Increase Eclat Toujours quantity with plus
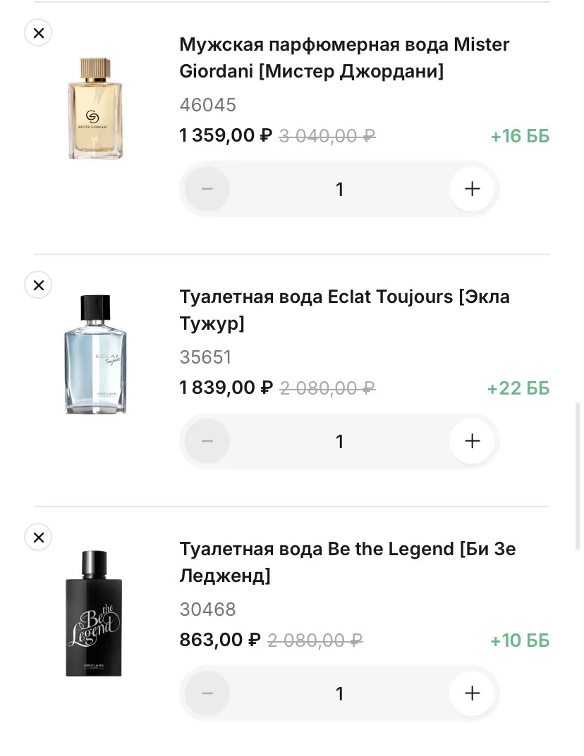Viewport: 584px width, 756px height. point(472,441)
